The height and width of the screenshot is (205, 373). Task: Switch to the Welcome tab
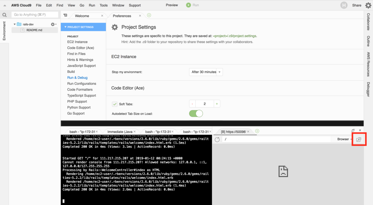82,16
